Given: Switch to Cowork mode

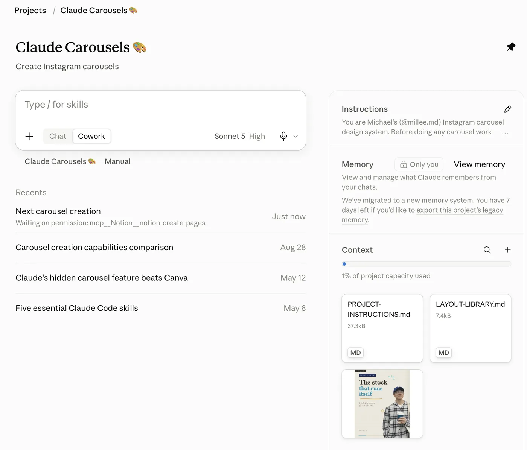Looking at the screenshot, I should point(91,136).
